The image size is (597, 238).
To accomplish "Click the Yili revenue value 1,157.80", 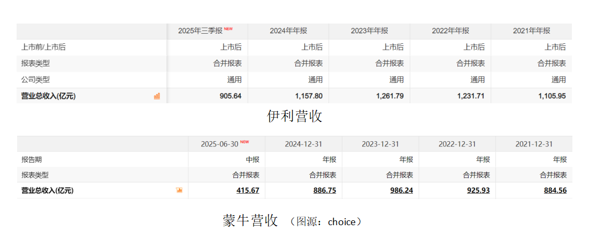I will 309,96.
